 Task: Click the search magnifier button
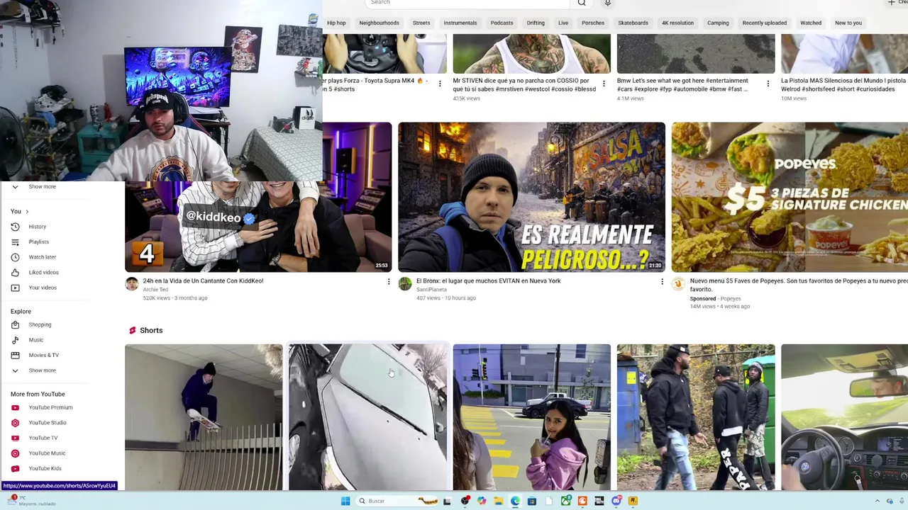click(582, 3)
